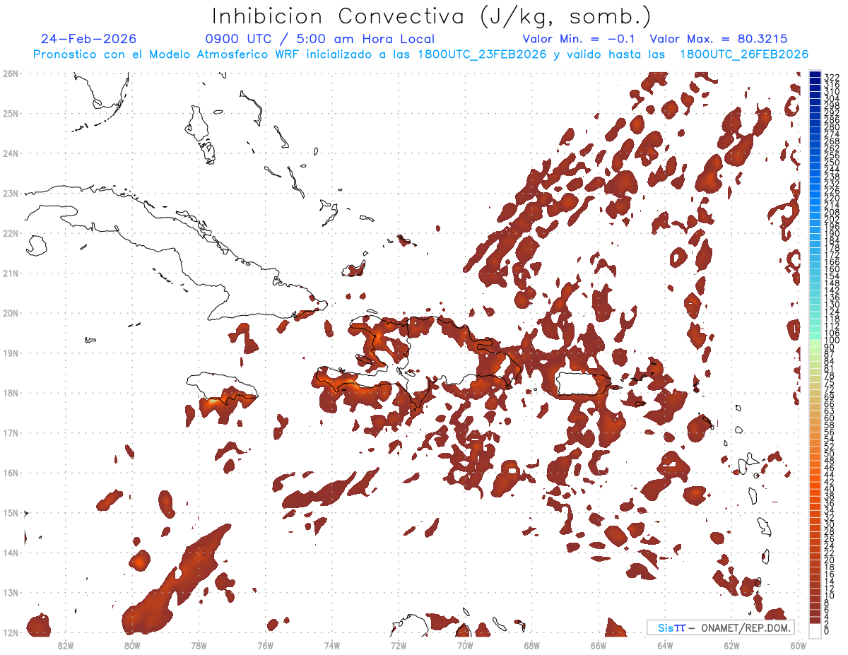Viewport: 848px width, 655px height.
Task: Click the colorbar value 0
Action: pyautogui.click(x=828, y=631)
